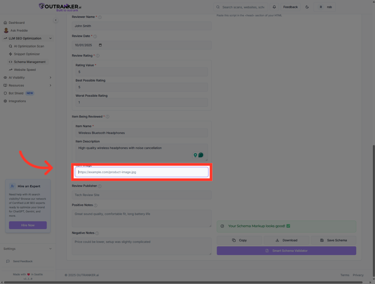
Task: Click the Positive Notes text area
Action: (142, 219)
